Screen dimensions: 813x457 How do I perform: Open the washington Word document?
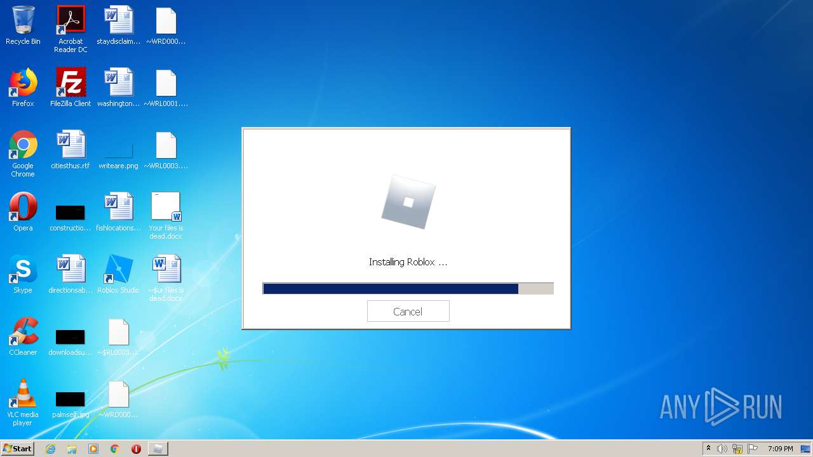click(x=118, y=88)
